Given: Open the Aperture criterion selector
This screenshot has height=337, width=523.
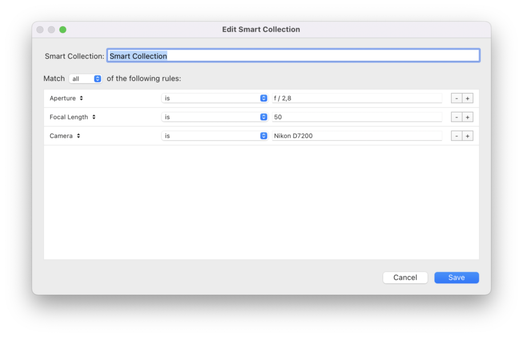Looking at the screenshot, I should click(67, 98).
